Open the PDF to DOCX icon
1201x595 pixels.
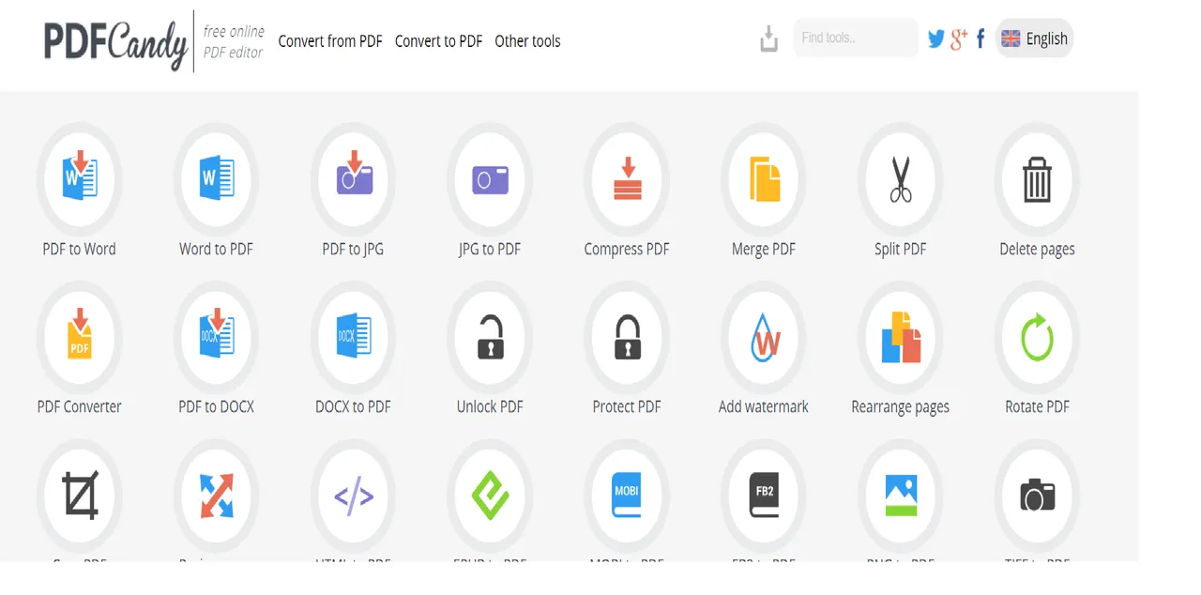click(216, 338)
